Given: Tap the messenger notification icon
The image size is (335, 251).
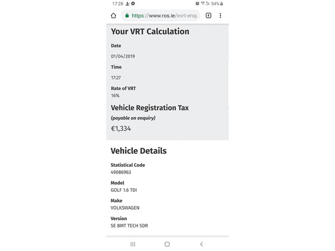Looking at the screenshot, I should pyautogui.click(x=133, y=4).
